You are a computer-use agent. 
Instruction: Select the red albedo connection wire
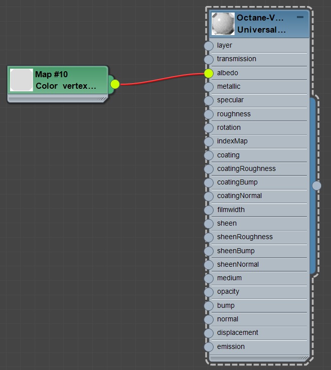click(x=162, y=79)
